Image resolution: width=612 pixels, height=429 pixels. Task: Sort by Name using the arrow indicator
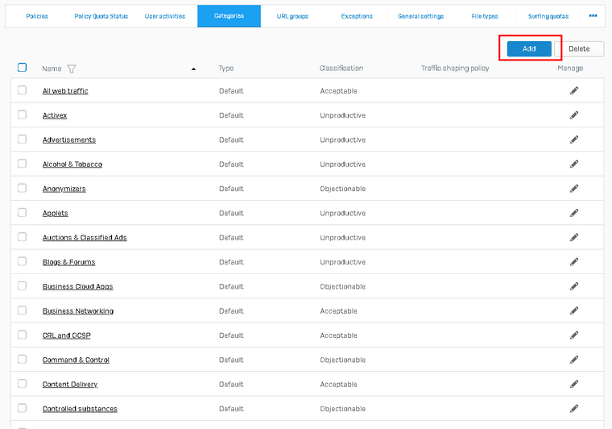coord(193,69)
